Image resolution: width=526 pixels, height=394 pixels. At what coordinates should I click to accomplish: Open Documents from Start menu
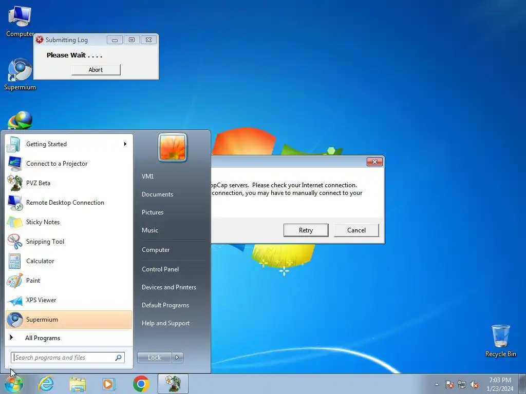tap(157, 194)
